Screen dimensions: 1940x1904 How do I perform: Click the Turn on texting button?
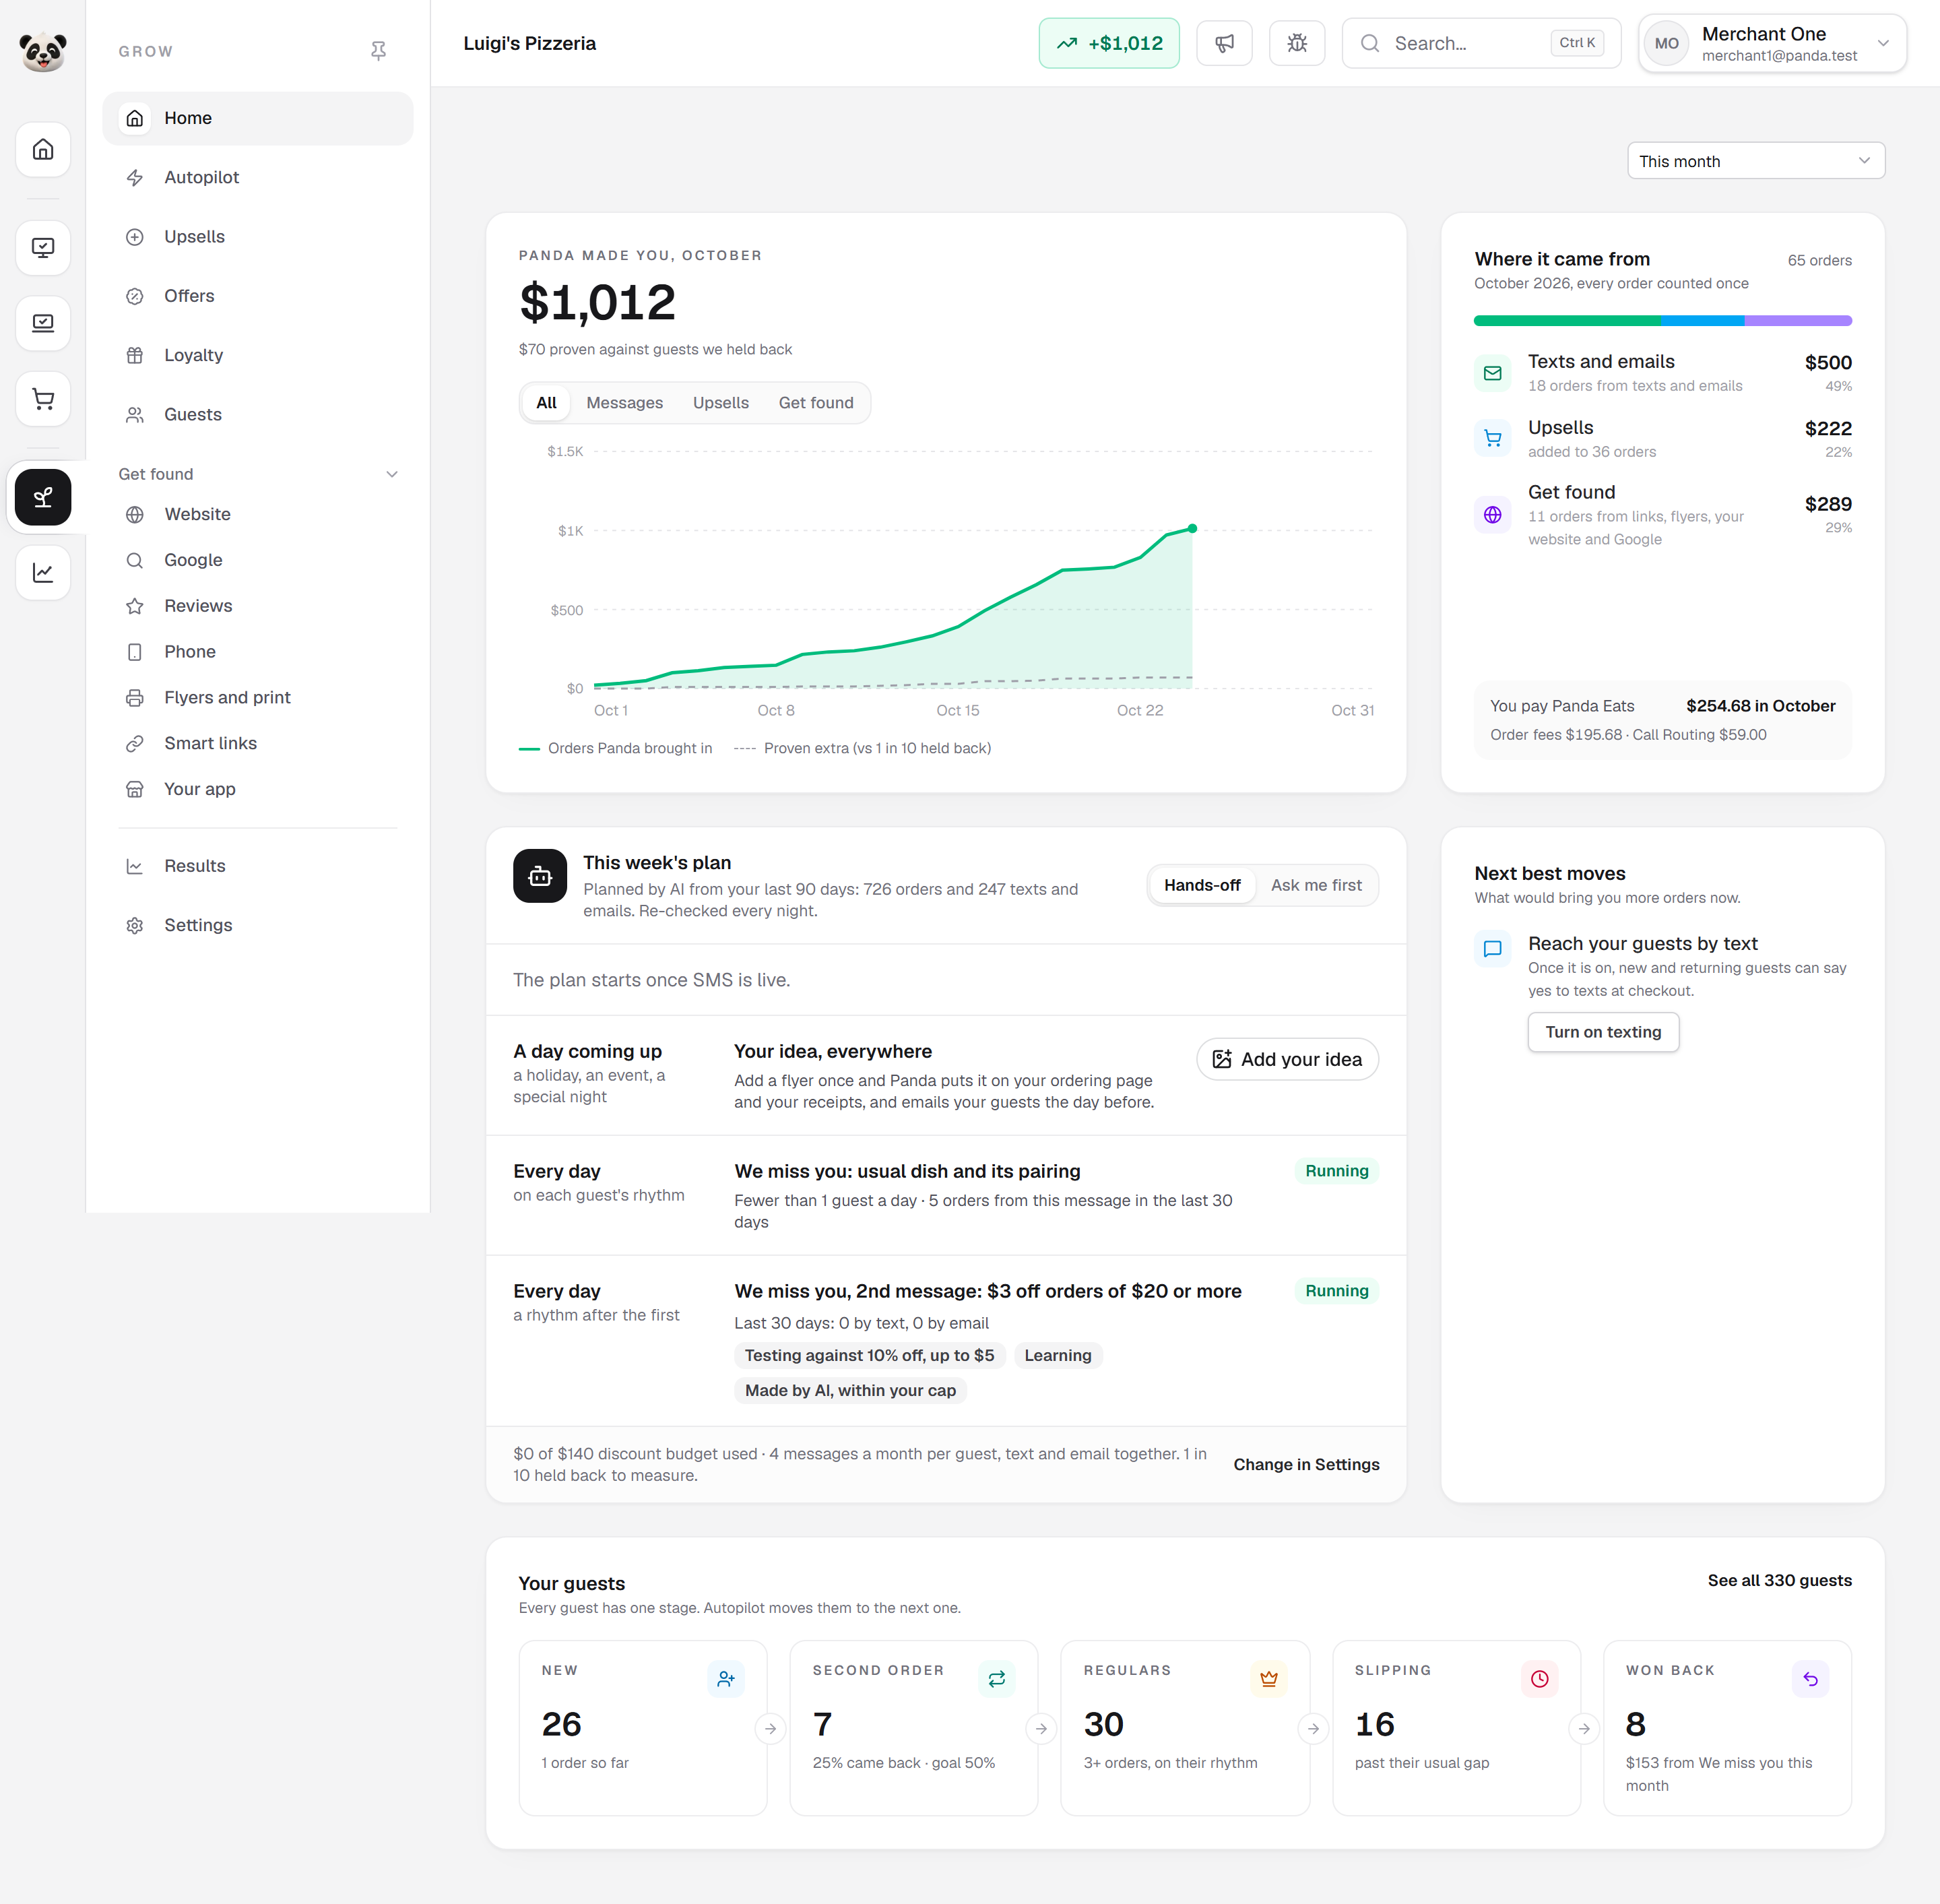tap(1603, 1032)
